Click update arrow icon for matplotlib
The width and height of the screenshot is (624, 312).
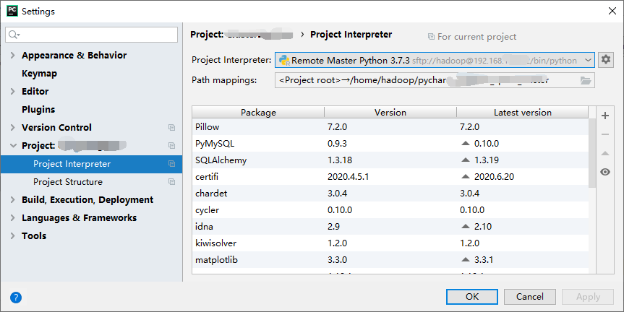coord(465,259)
